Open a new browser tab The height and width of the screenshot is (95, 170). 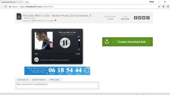coord(27,2)
